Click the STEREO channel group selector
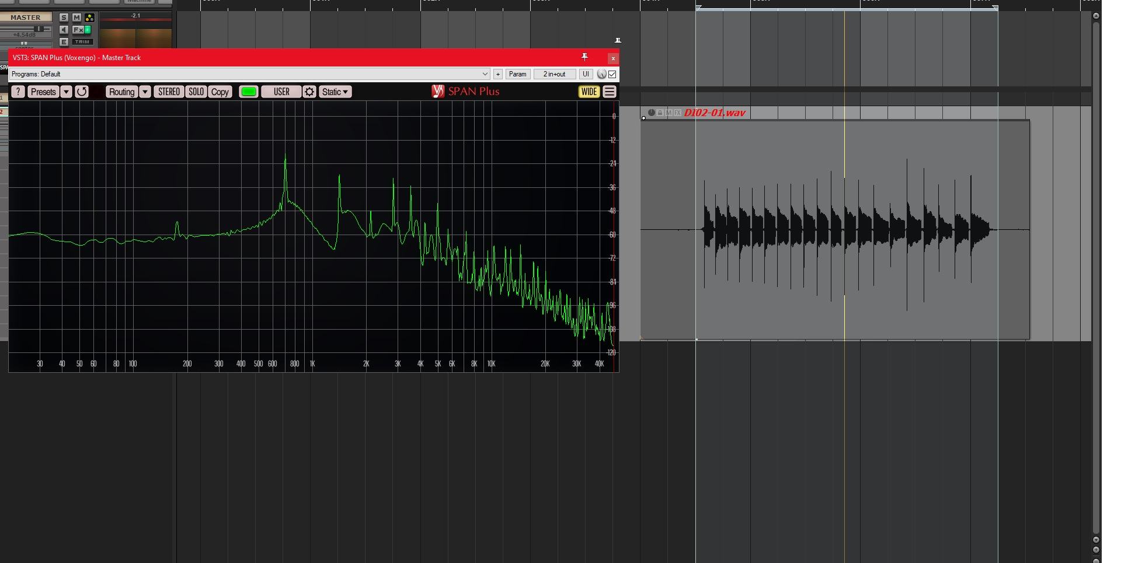Image resolution: width=1121 pixels, height=563 pixels. click(x=169, y=92)
